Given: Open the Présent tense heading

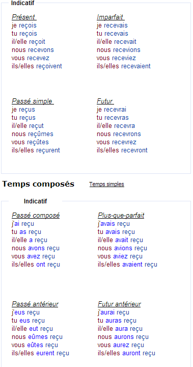Looking at the screenshot, I should click(24, 17).
